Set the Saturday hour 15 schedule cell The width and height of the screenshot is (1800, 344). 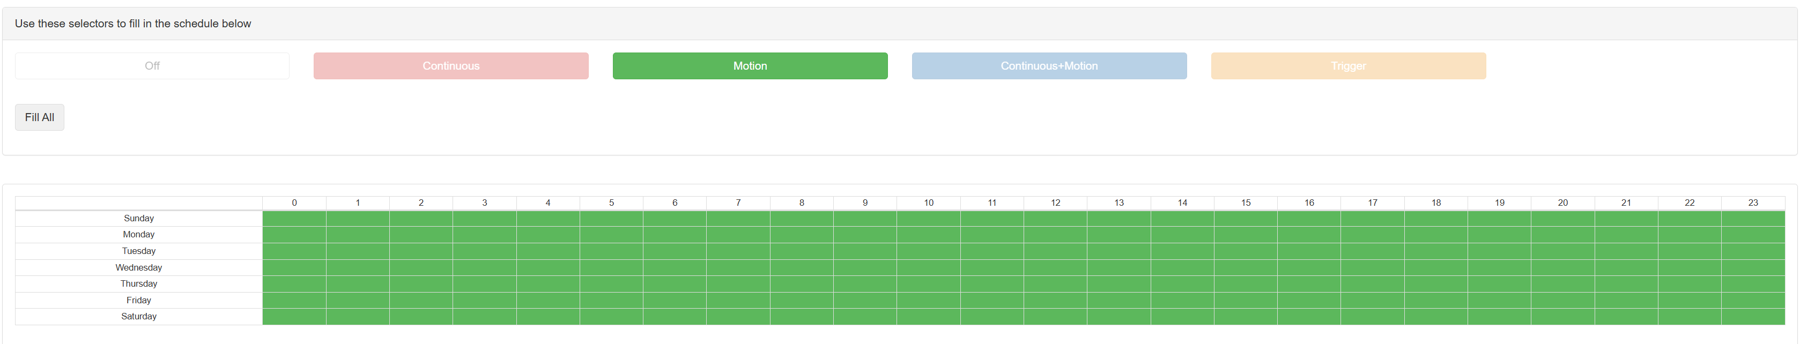pyautogui.click(x=1246, y=316)
